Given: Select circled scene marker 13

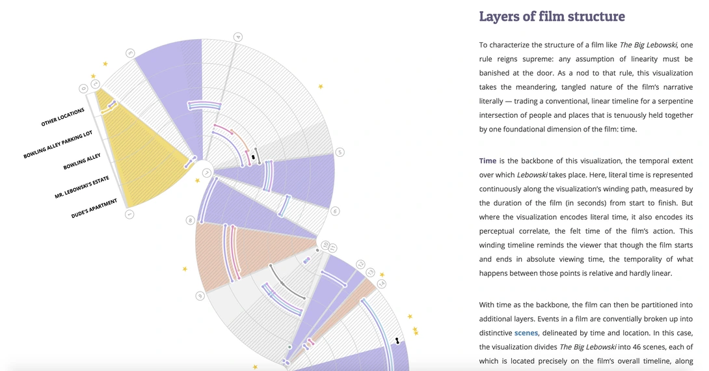Looking at the screenshot, I should tap(371, 272).
